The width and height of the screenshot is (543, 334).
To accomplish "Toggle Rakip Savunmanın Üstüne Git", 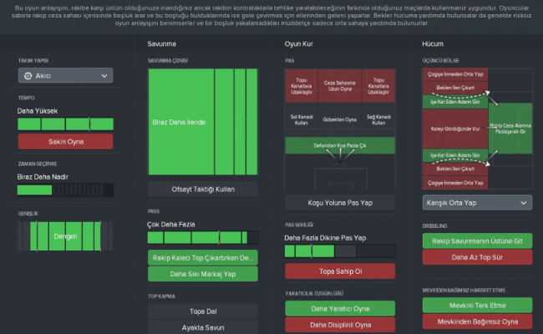I will 477,241.
